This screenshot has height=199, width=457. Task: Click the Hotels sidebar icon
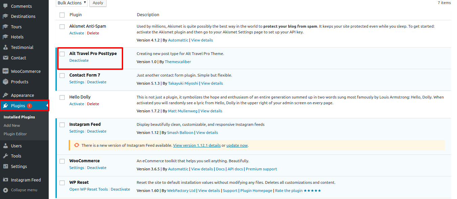pyautogui.click(x=5, y=37)
